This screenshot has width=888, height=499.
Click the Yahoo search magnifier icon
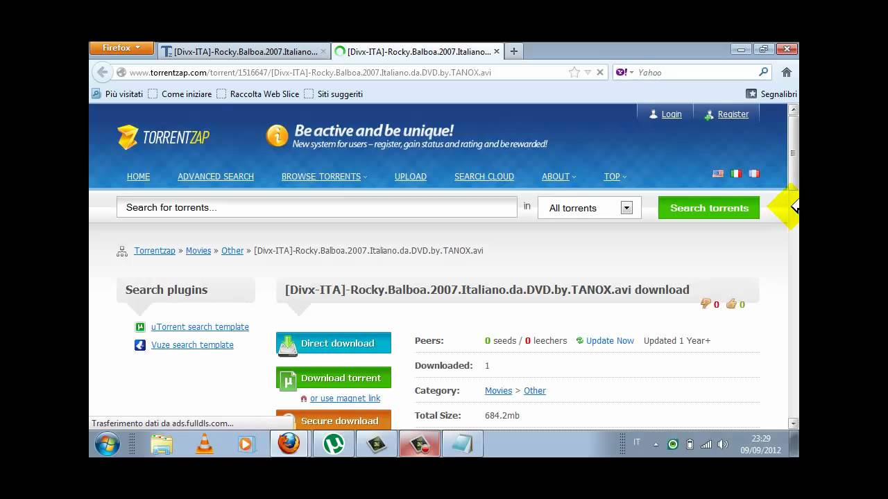[x=763, y=72]
